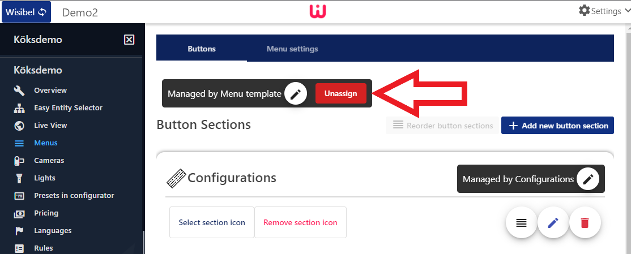Go to Live View page

click(x=50, y=126)
